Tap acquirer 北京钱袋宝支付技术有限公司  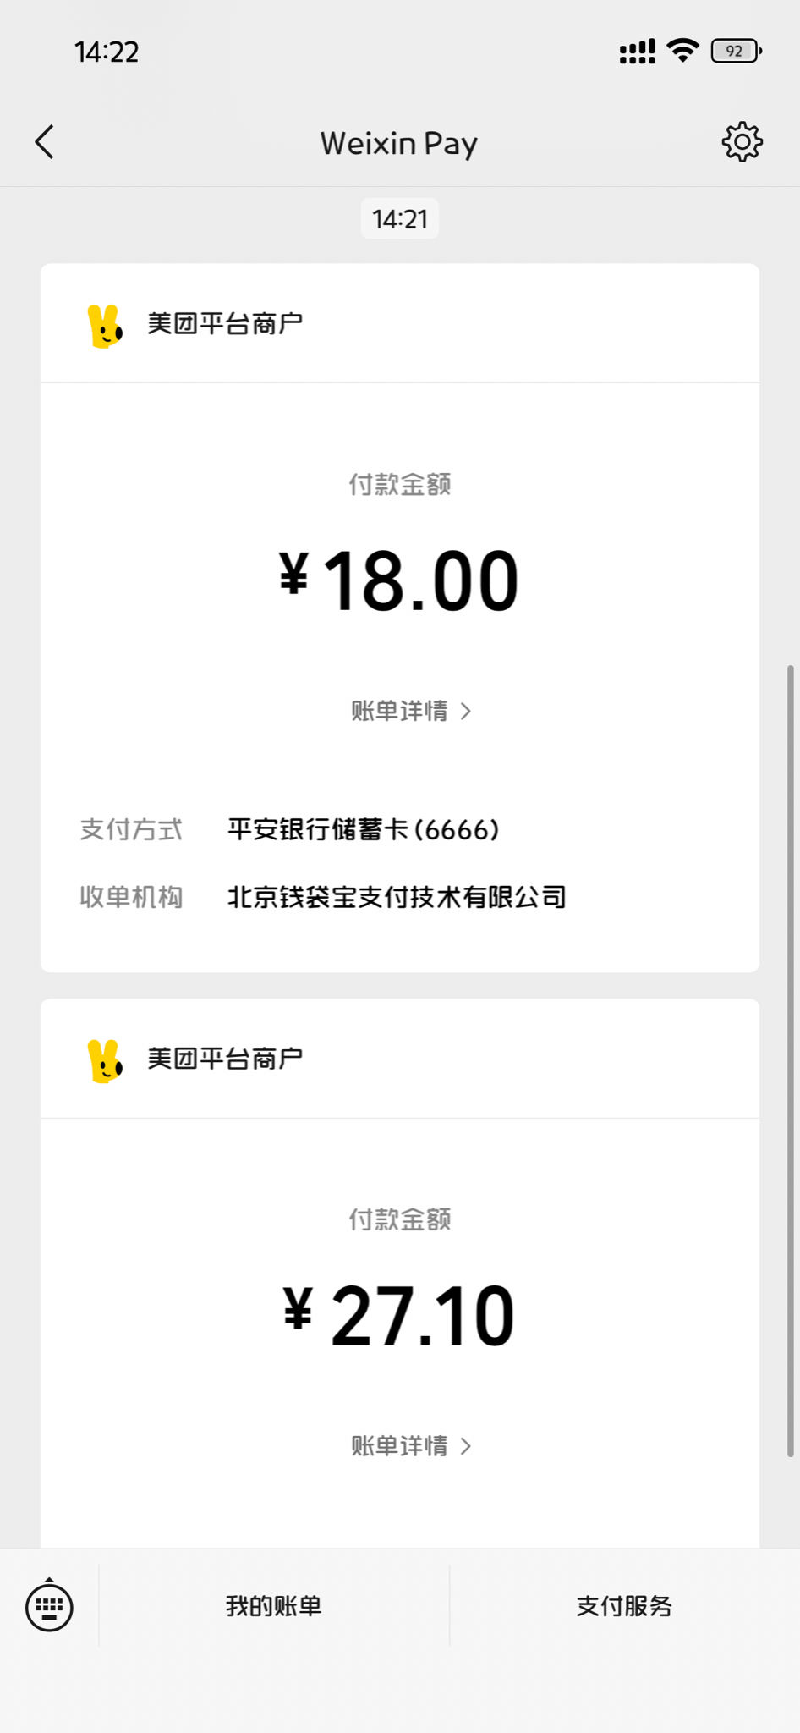pos(397,897)
